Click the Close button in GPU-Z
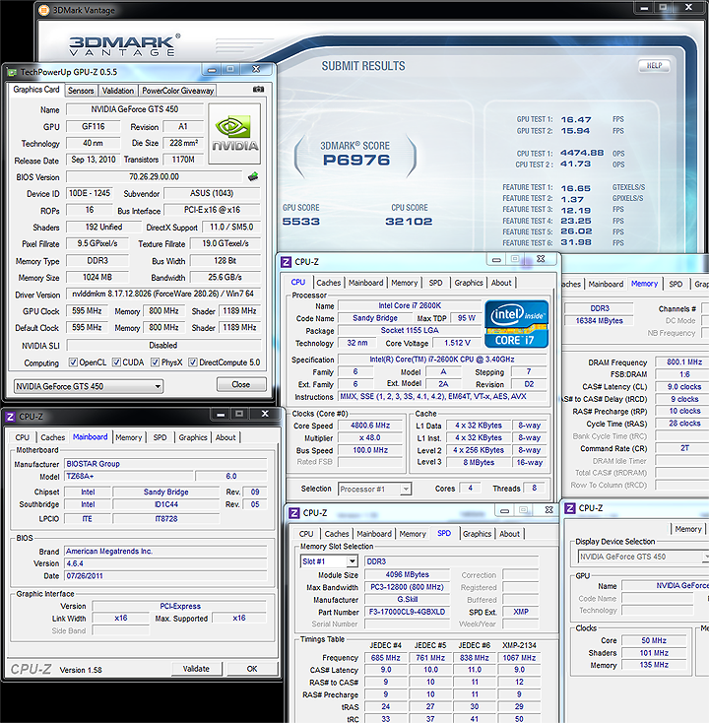709x723 pixels. click(241, 384)
